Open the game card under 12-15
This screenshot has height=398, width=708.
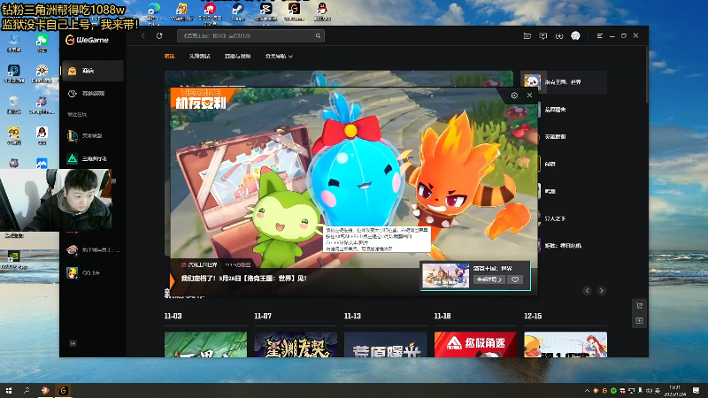(x=566, y=345)
